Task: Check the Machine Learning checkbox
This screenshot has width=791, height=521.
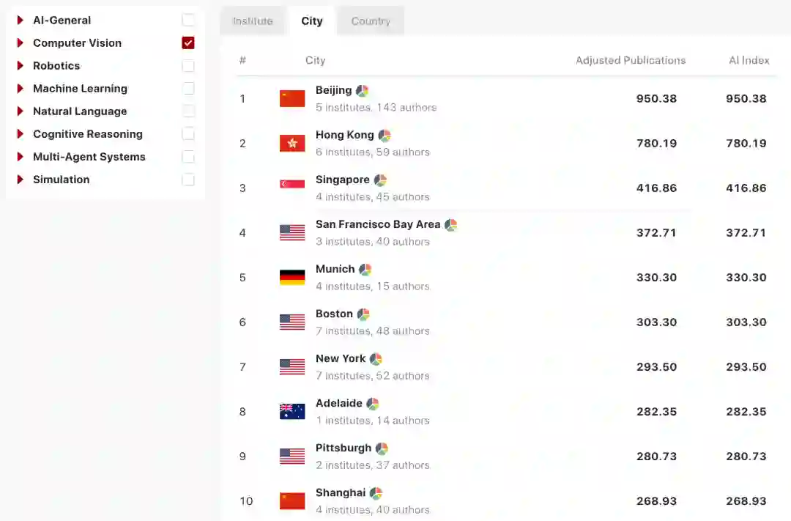Action: pyautogui.click(x=188, y=89)
